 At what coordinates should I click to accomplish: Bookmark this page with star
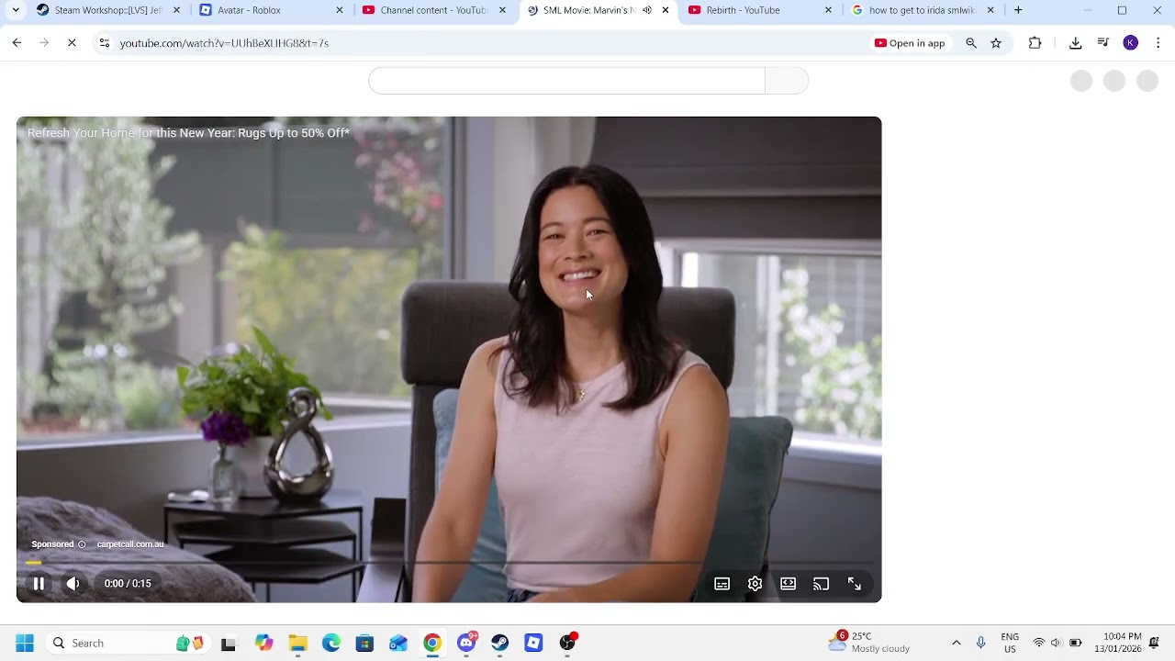(x=996, y=43)
